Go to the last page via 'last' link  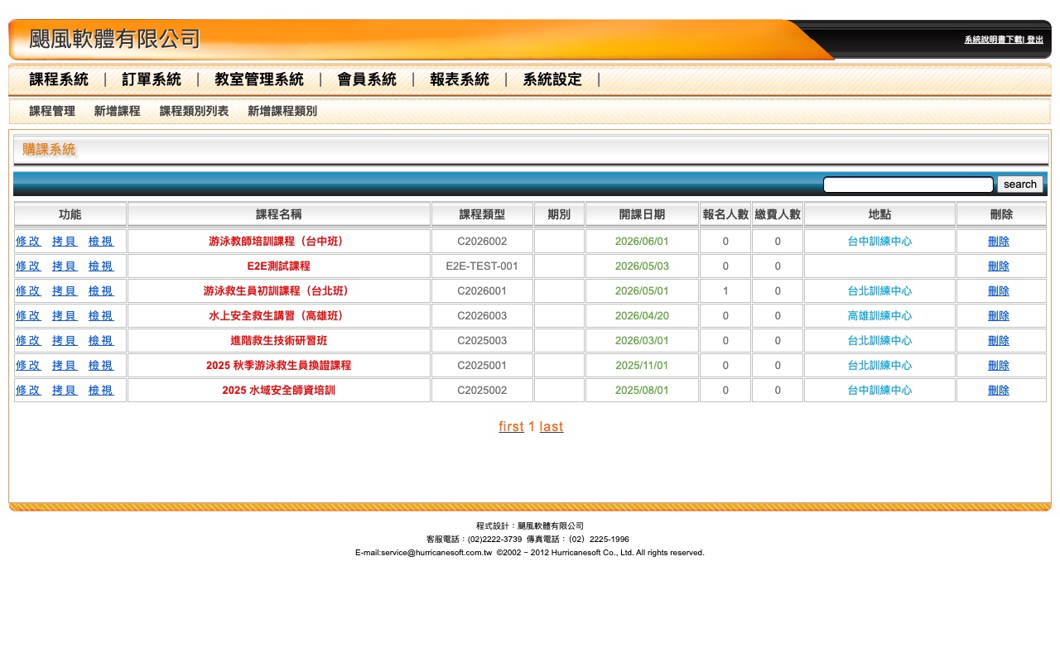[552, 426]
